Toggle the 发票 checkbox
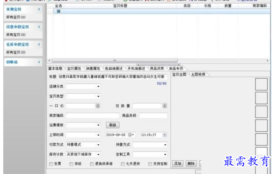 pyautogui.click(x=51, y=164)
